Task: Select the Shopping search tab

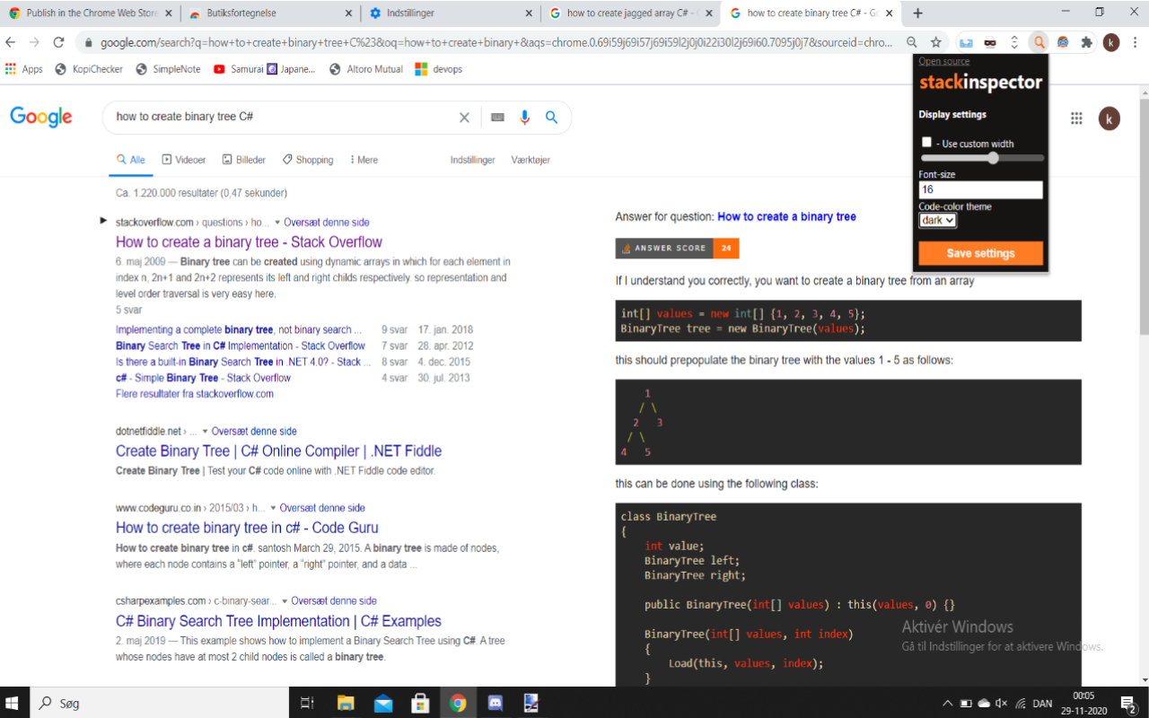Action: (x=307, y=160)
